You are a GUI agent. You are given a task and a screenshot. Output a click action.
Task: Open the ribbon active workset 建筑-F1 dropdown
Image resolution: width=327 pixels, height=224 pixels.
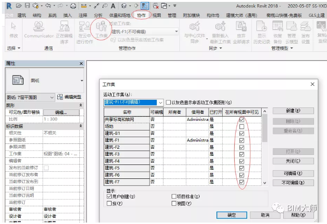[176, 32]
